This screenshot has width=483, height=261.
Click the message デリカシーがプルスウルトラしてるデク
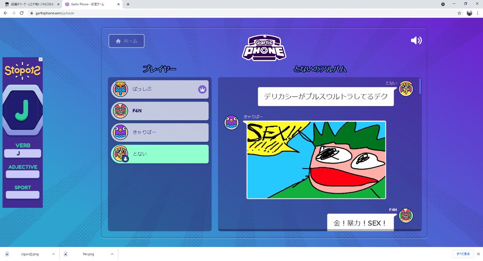click(326, 97)
